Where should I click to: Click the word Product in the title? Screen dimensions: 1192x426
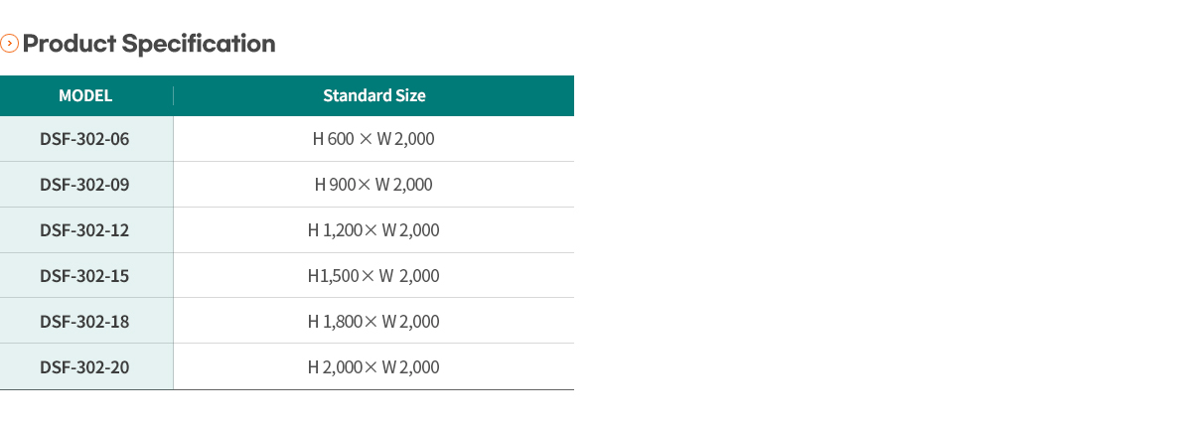(x=68, y=44)
